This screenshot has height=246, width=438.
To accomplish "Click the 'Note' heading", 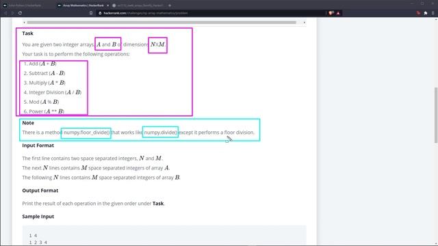I will [28, 123].
